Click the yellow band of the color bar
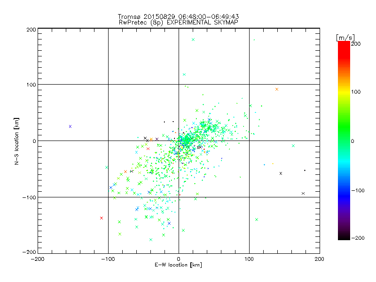376x282 pixels. point(344,92)
